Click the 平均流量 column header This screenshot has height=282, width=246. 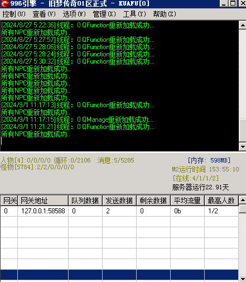(187, 200)
